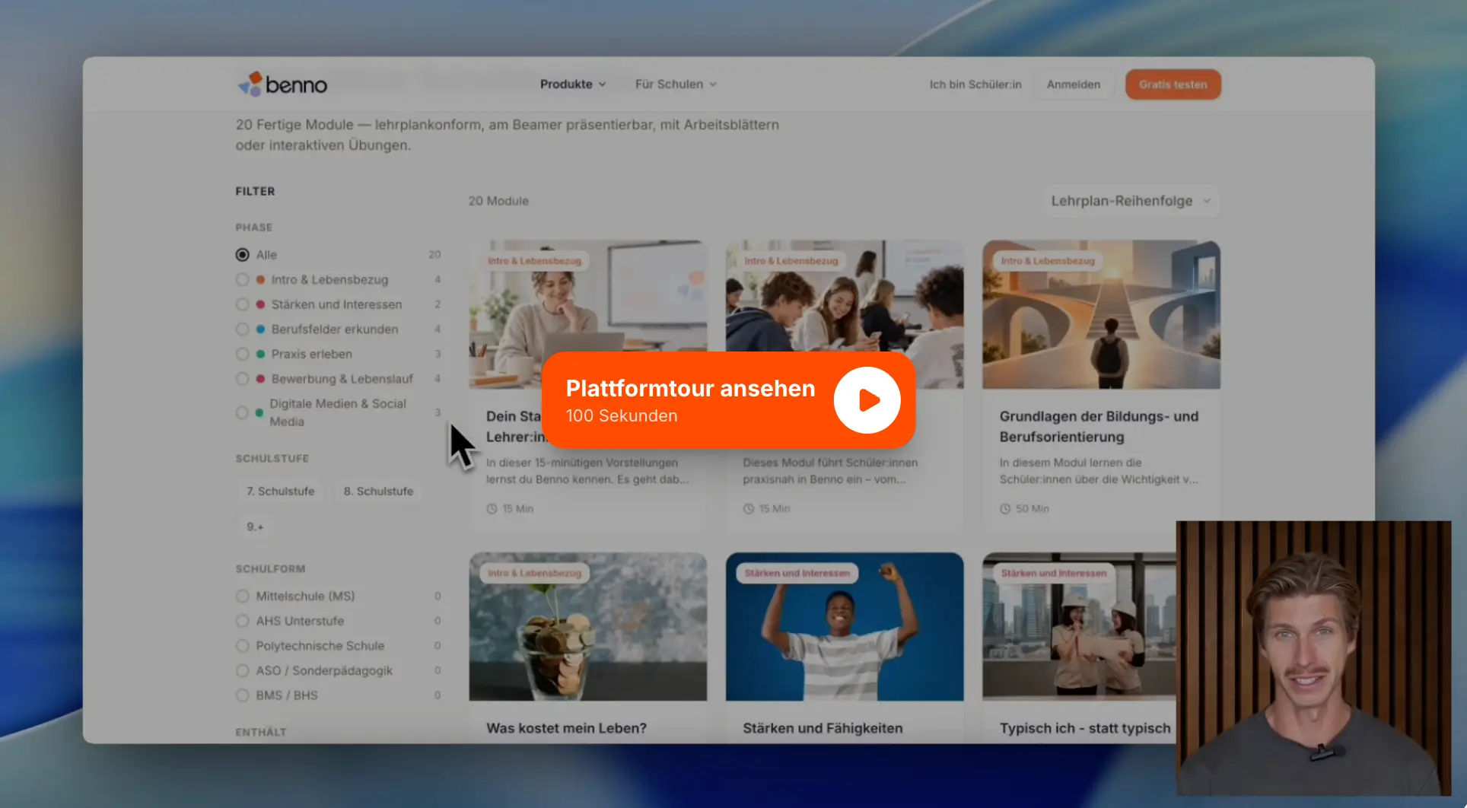The image size is (1467, 808).
Task: Click the Typisch ich - statt typisch title
Action: coord(1085,728)
